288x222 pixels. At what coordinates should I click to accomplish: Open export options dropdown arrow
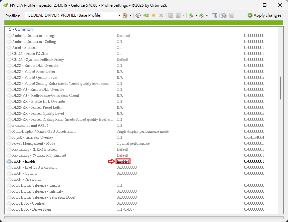tap(196, 15)
